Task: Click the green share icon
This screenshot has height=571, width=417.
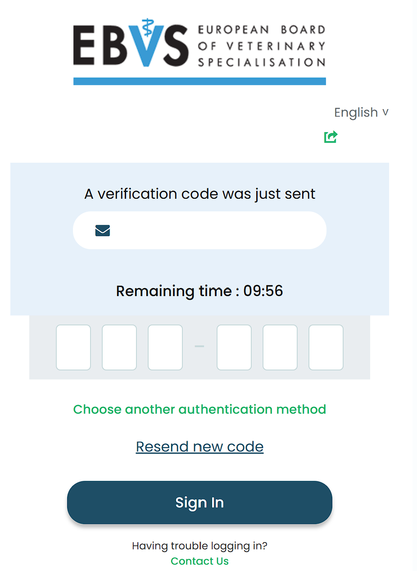Action: (x=331, y=137)
